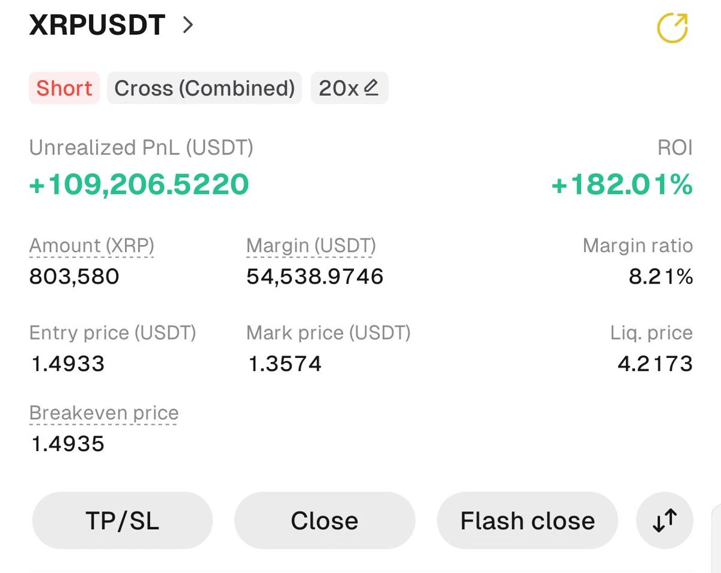
Task: Tap the ROI percentage +182.01%
Action: 622,184
